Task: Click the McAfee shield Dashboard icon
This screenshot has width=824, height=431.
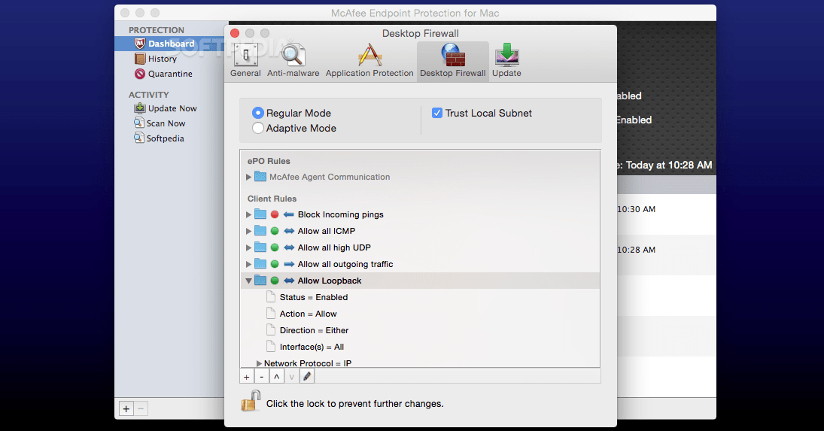Action: pyautogui.click(x=140, y=44)
